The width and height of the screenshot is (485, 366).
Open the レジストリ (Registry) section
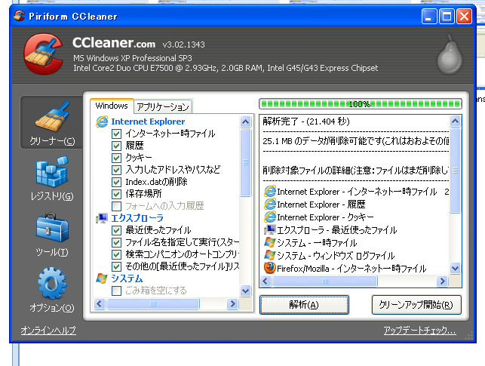[52, 179]
